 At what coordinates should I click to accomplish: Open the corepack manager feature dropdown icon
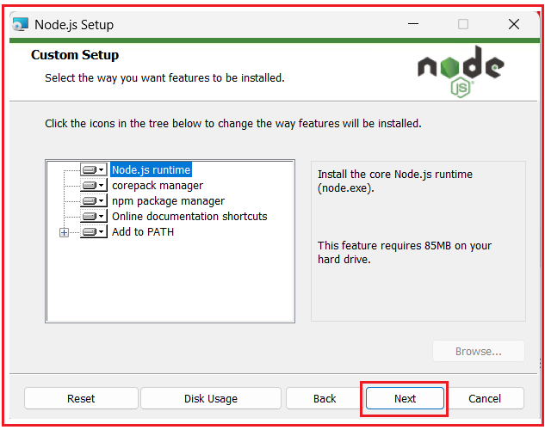click(x=94, y=185)
